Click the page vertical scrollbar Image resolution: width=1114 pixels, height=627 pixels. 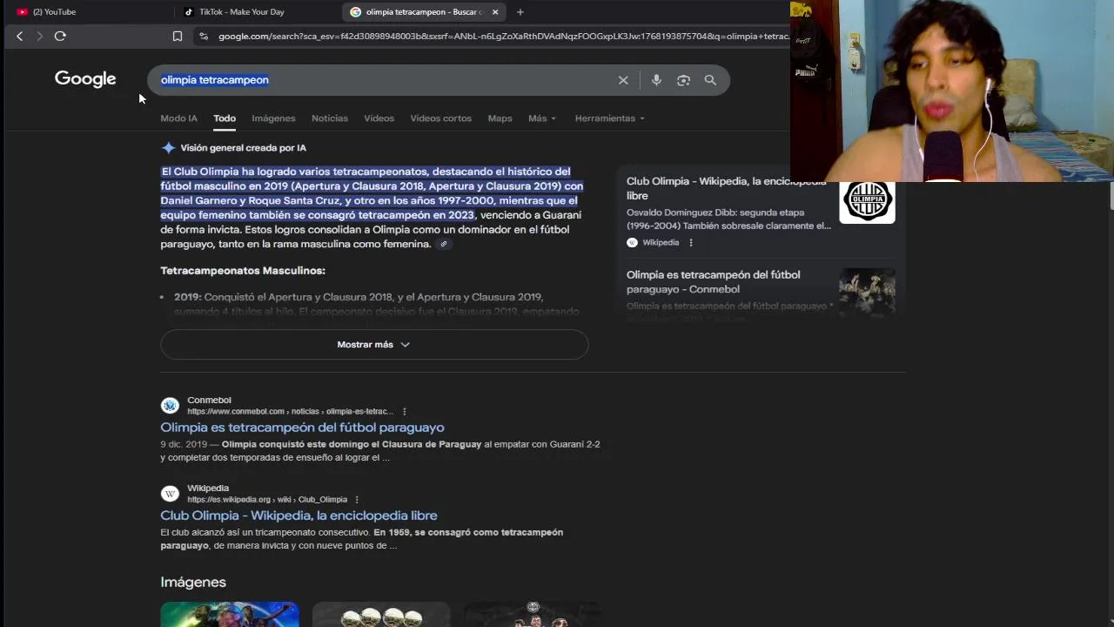(x=1111, y=196)
